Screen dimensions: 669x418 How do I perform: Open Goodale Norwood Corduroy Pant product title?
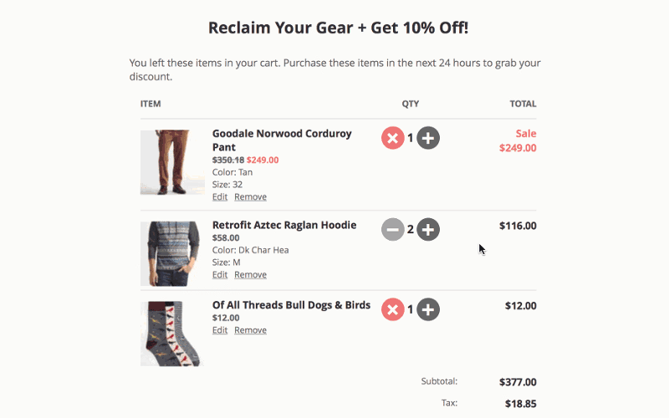pos(282,140)
